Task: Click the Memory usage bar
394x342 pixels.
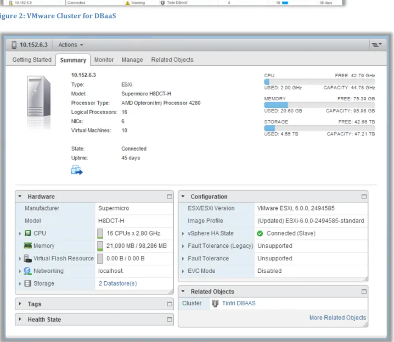Action: pos(319,105)
